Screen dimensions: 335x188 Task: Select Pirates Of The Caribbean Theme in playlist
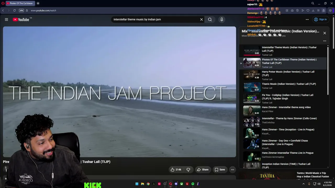pos(283,63)
